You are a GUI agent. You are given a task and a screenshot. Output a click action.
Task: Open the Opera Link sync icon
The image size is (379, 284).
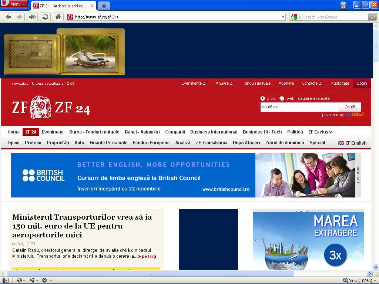(x=19, y=280)
